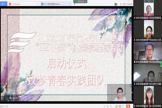Open the user account avatar in title bar

coord(121,4)
